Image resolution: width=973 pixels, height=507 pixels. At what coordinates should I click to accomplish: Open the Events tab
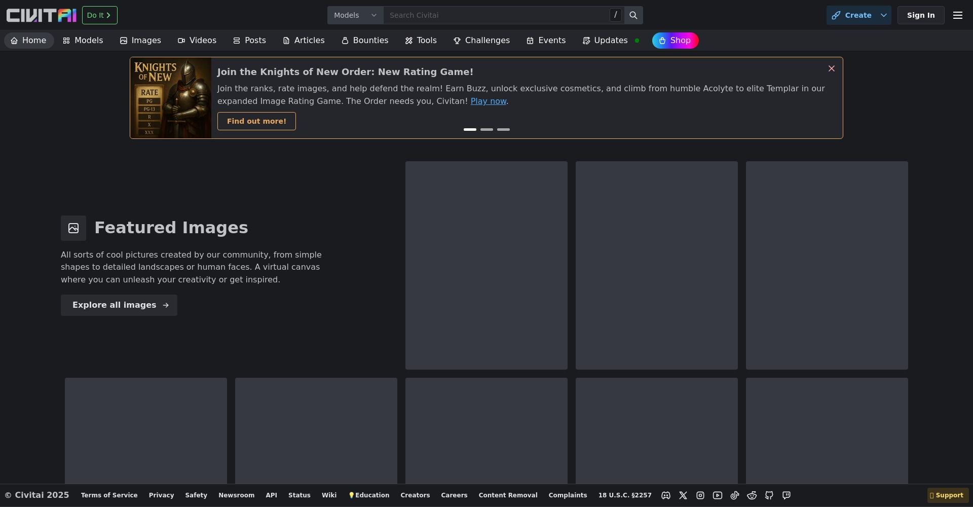pos(546,41)
